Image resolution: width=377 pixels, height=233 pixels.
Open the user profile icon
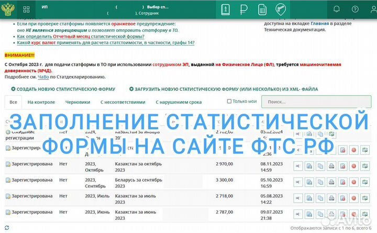pos(374,9)
